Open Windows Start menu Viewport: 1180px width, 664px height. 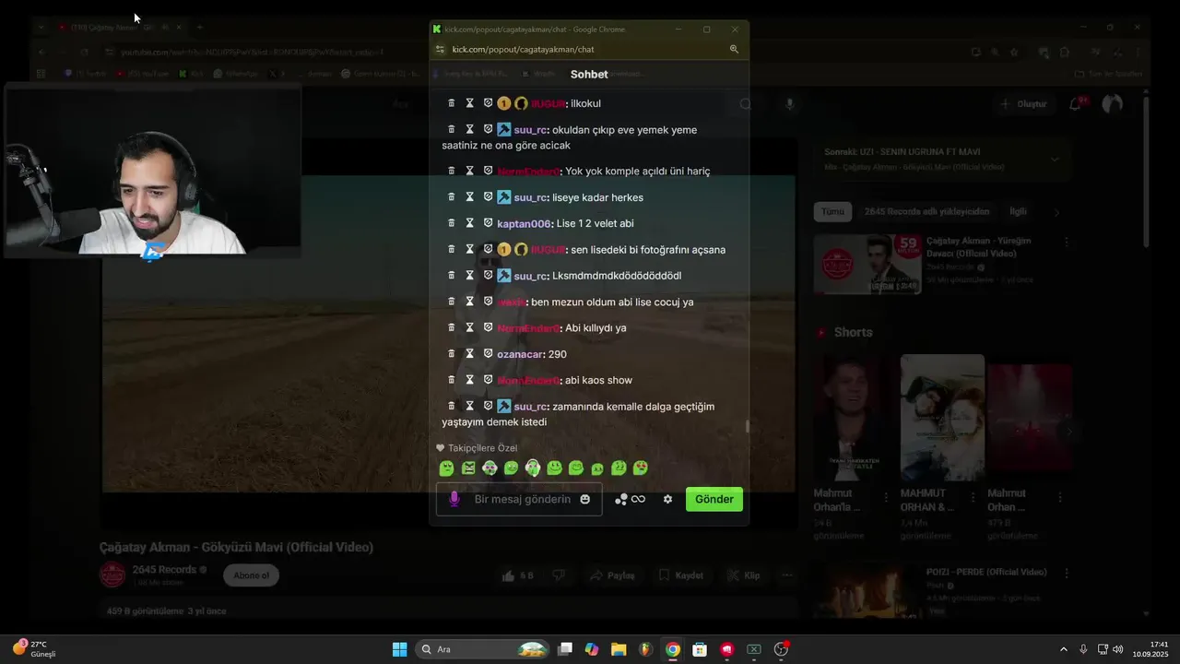(399, 649)
